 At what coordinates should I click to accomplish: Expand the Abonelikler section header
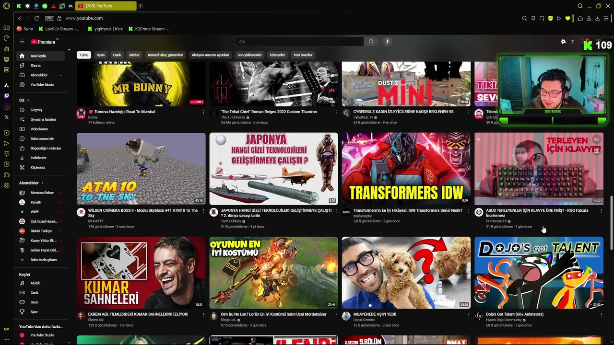click(x=31, y=183)
